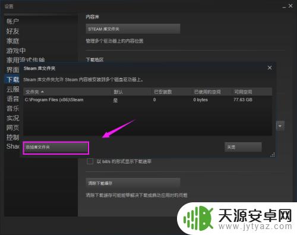The width and height of the screenshot is (297, 235).
Task: Select the 下载 sidebar item
Action: [12, 80]
